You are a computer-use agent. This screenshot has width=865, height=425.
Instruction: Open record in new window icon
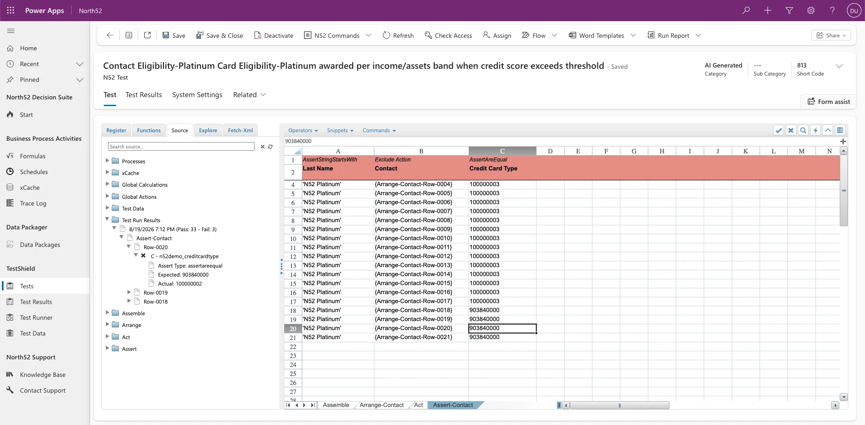pos(147,35)
